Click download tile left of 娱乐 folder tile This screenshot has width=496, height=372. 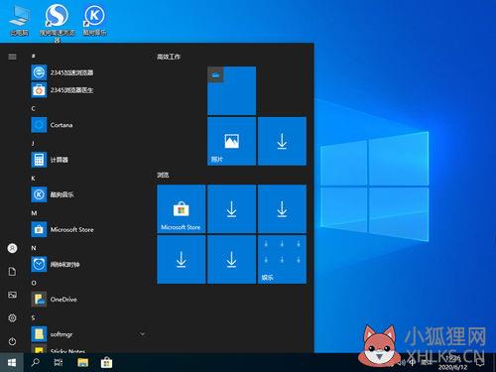click(x=231, y=259)
